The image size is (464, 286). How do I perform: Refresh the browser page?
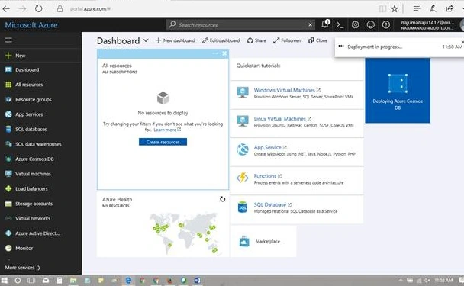pos(38,8)
